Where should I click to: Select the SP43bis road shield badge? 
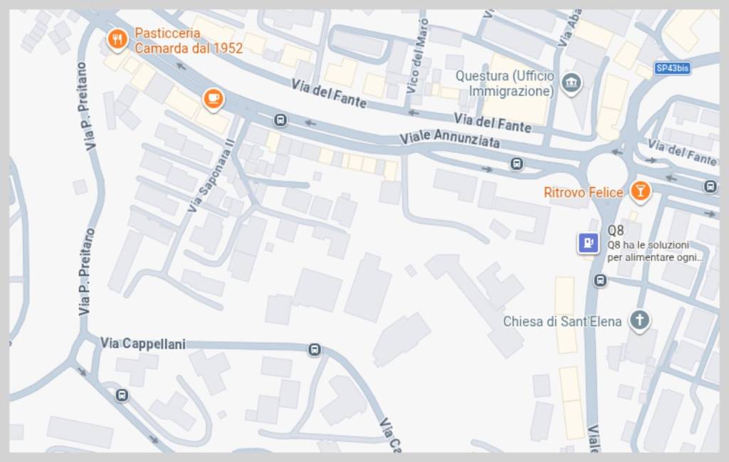point(672,68)
